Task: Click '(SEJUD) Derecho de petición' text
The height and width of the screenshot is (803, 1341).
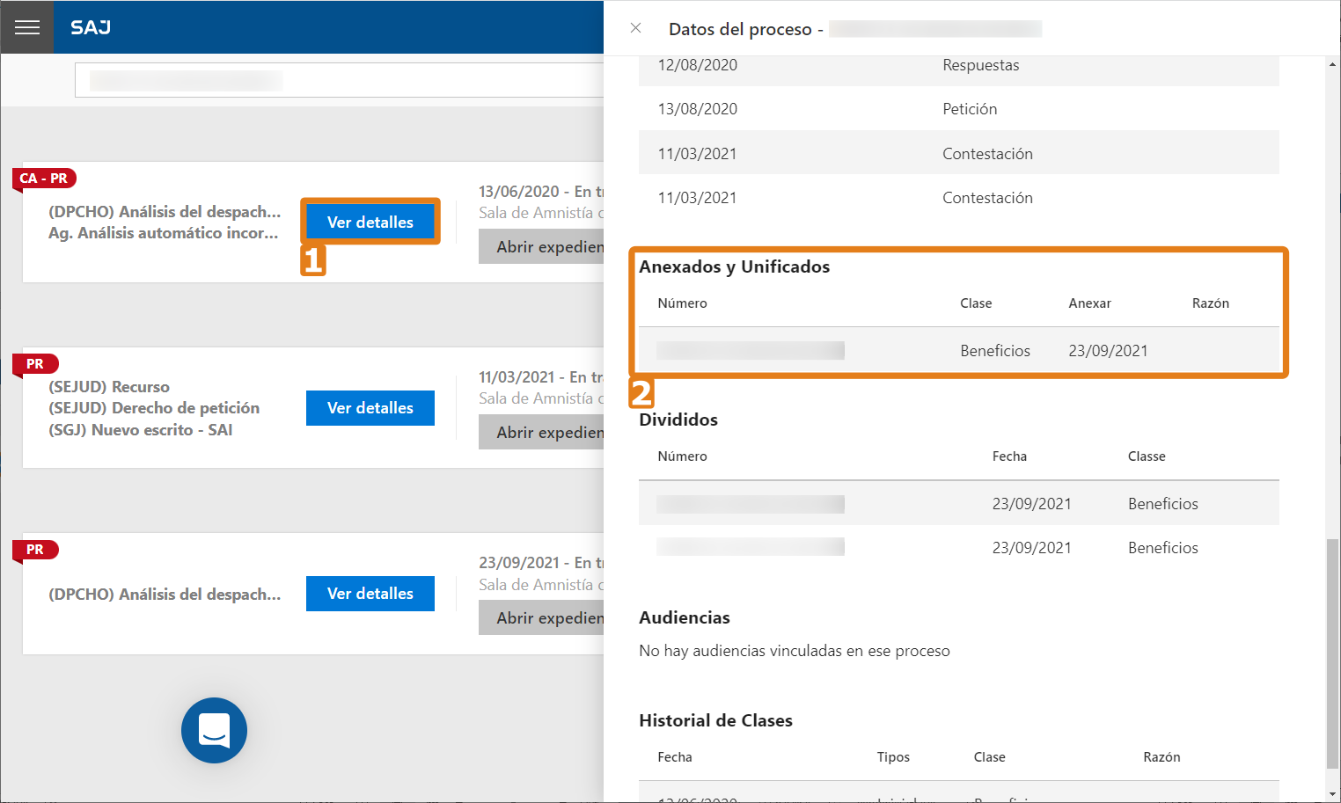Action: 154,408
